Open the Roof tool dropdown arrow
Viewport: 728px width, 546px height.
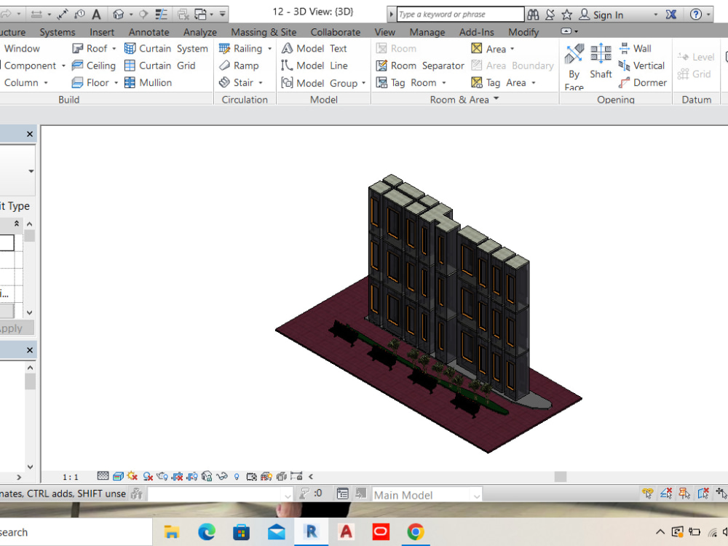(x=112, y=48)
